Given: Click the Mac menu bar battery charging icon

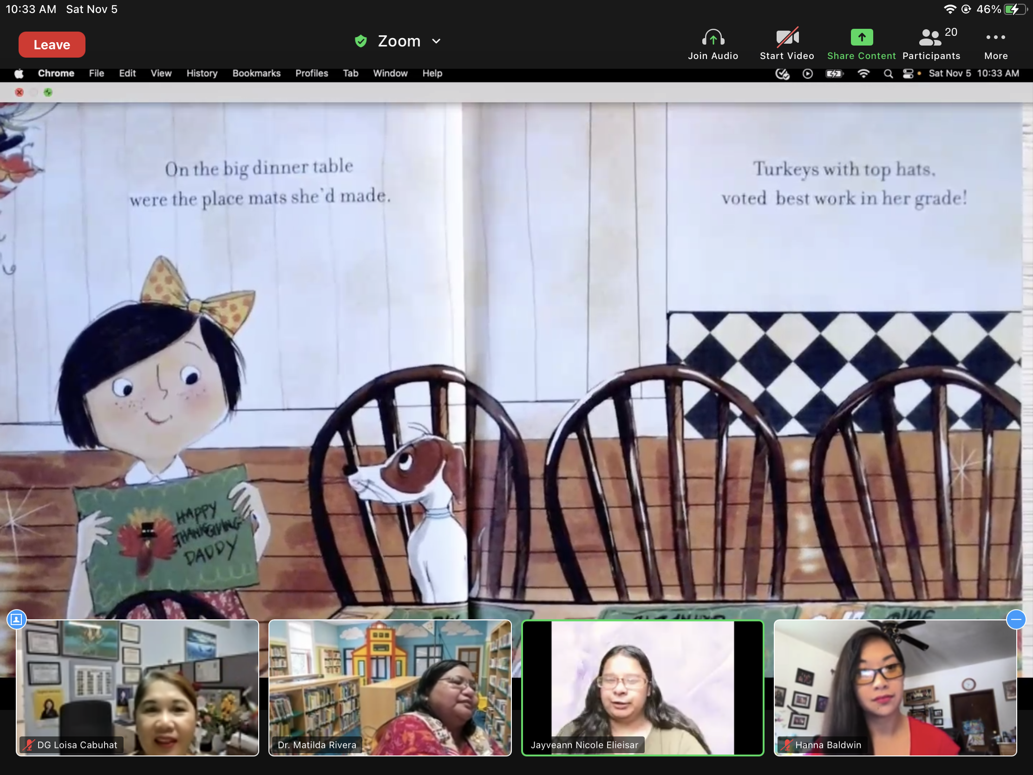Looking at the screenshot, I should 834,74.
